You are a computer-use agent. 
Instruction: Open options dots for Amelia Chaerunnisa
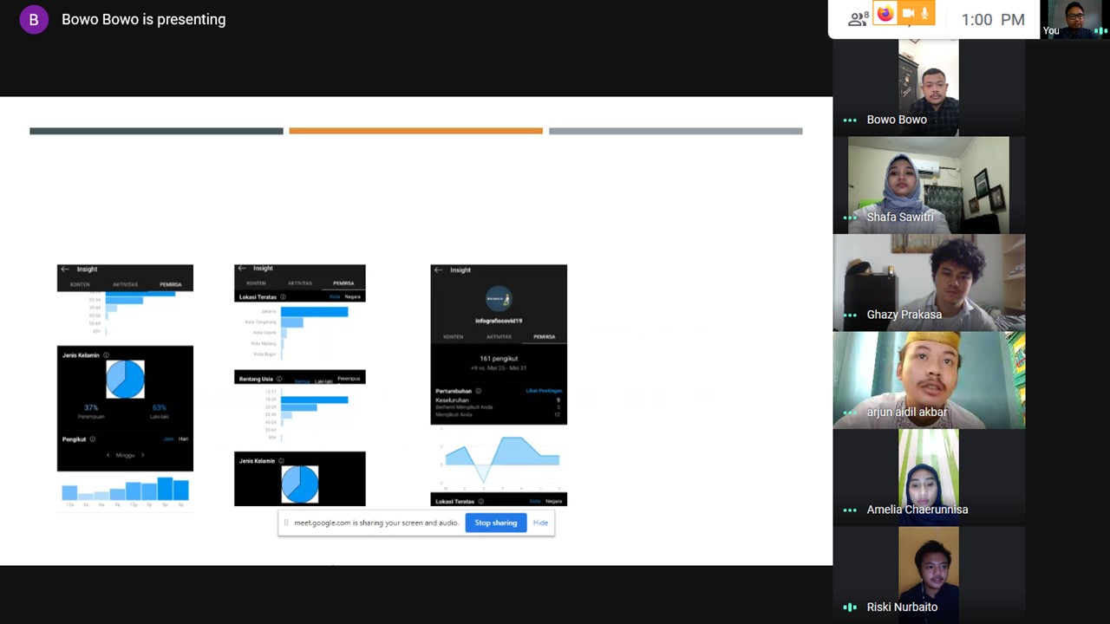850,510
